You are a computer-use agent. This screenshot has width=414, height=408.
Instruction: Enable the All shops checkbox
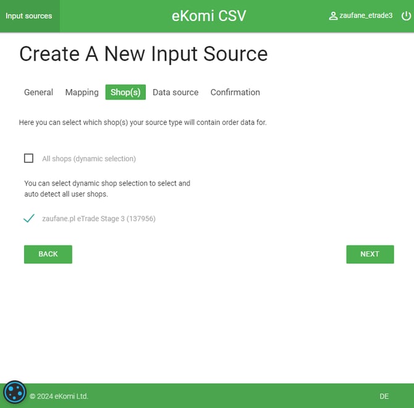click(28, 158)
